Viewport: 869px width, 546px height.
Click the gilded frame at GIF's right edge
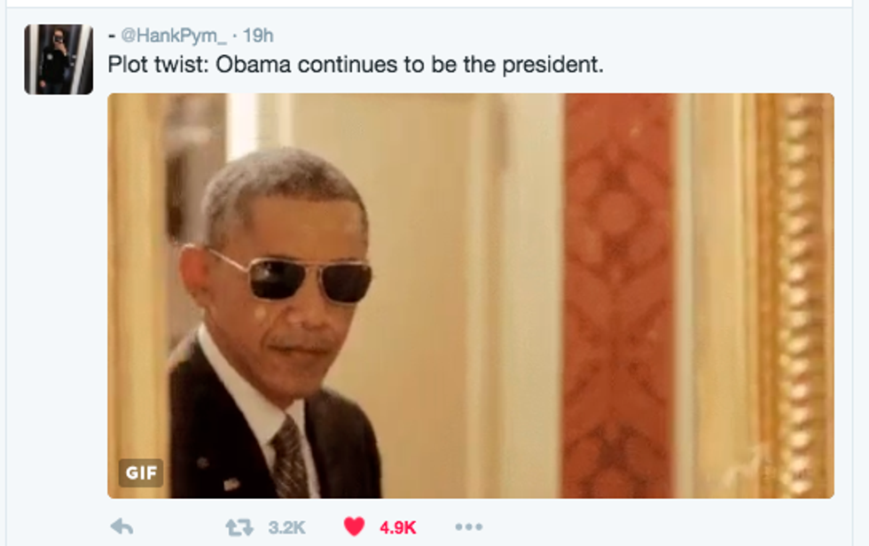794,296
